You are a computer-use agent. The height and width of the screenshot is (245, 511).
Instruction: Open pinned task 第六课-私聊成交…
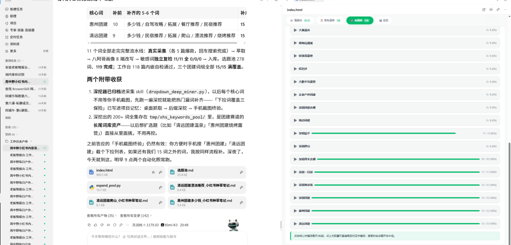(x=26, y=103)
